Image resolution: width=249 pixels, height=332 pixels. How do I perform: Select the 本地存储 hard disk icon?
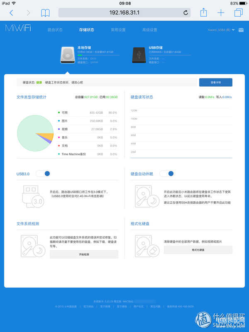tap(68, 55)
